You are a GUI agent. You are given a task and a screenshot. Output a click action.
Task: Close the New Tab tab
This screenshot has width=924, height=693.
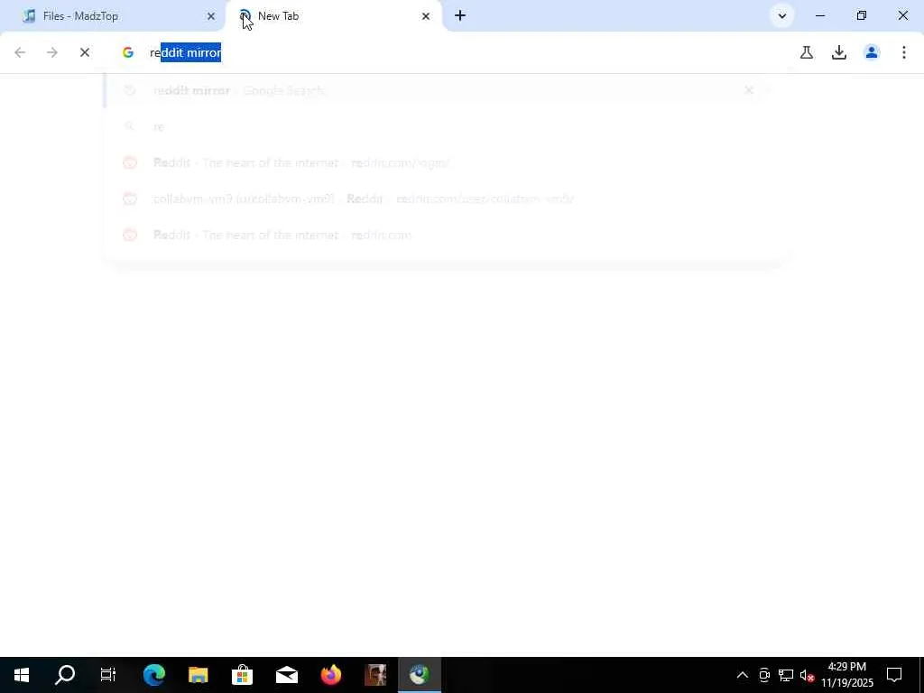tap(426, 16)
